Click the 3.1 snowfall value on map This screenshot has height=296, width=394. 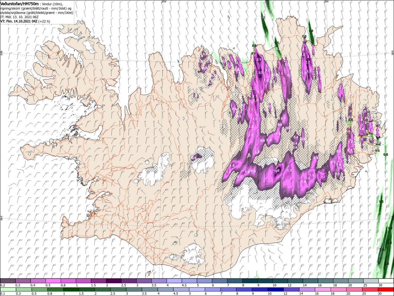259,60
